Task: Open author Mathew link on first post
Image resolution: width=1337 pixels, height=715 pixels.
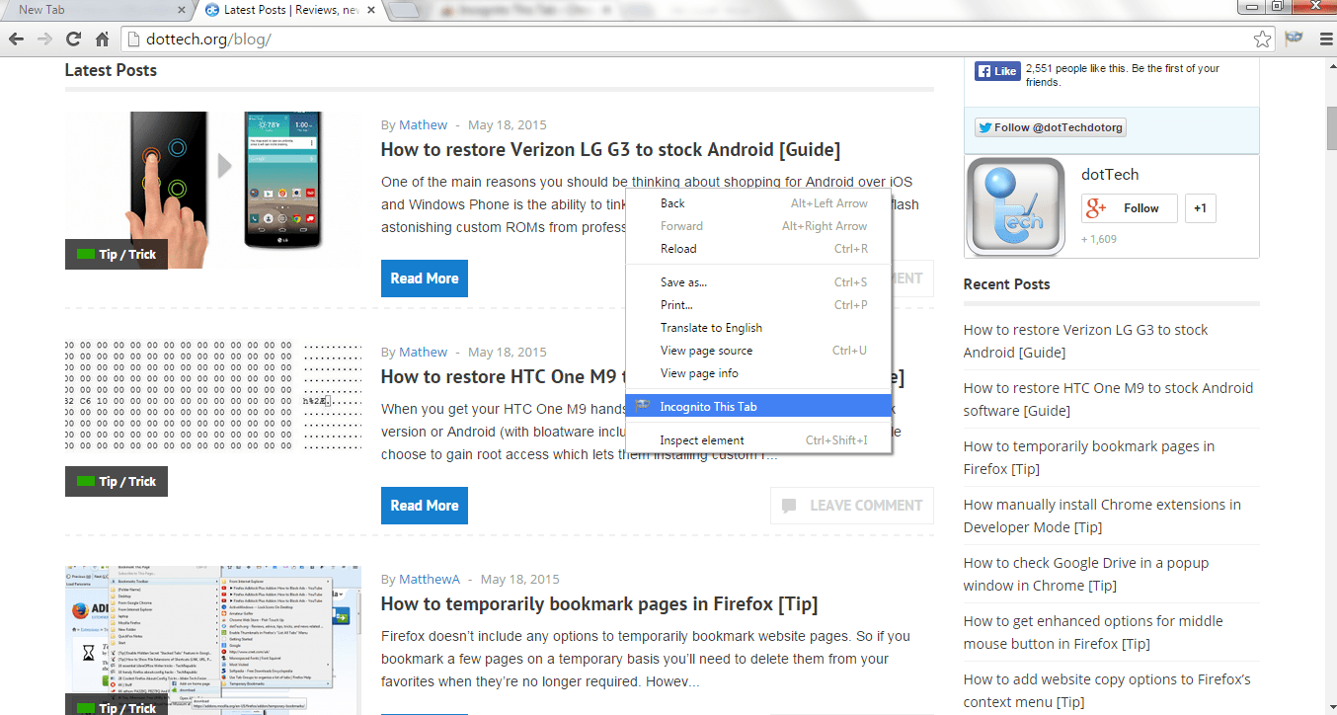Action: [423, 125]
